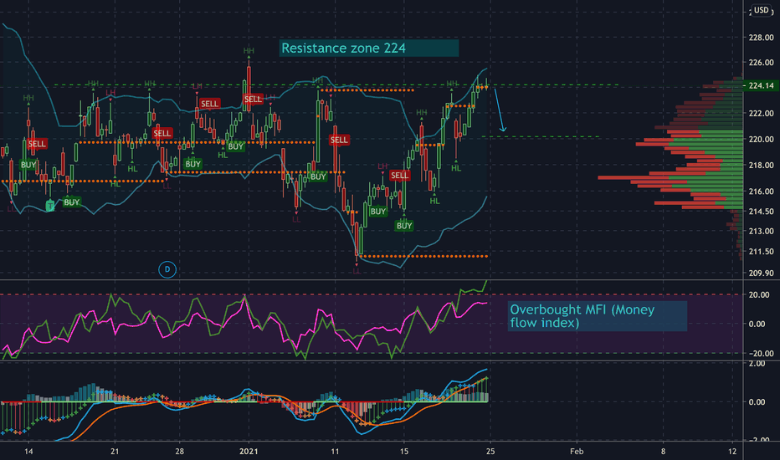Click the 209.90 price axis label
This screenshot has height=460, width=780.
tap(761, 273)
